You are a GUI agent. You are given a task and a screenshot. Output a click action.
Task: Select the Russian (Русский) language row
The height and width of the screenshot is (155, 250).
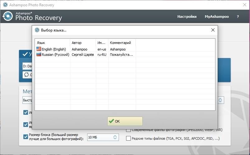pos(125,55)
